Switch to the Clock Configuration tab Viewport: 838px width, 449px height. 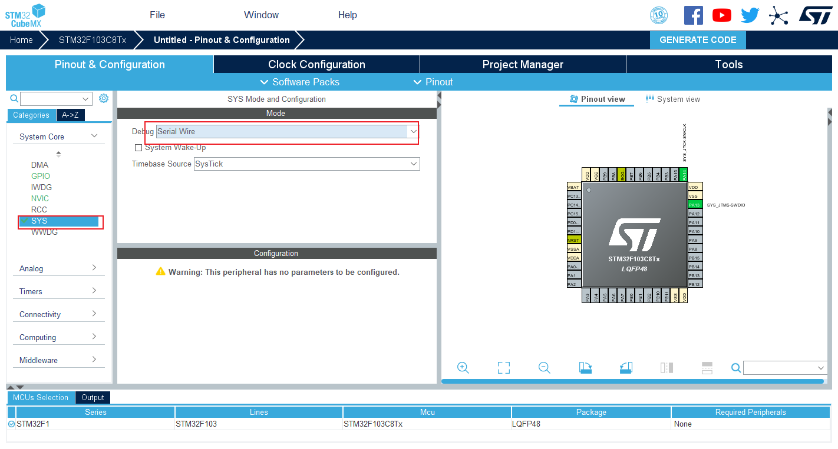point(316,64)
